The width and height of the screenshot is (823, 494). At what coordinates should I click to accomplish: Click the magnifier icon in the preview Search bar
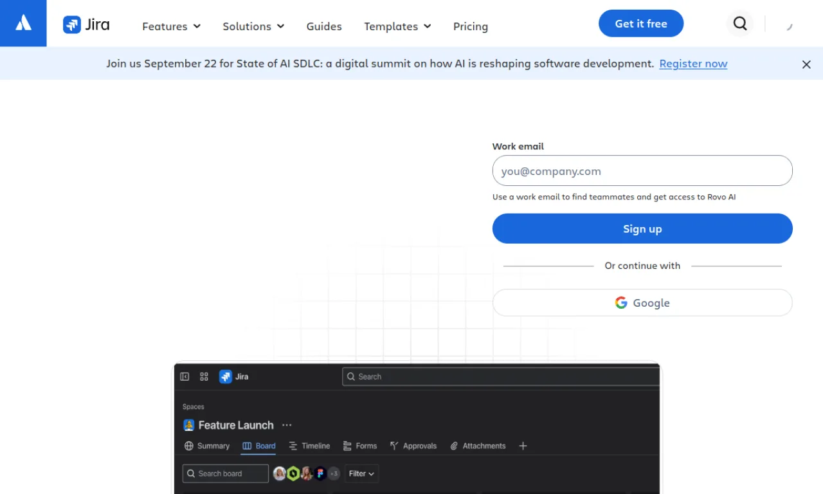pyautogui.click(x=351, y=376)
